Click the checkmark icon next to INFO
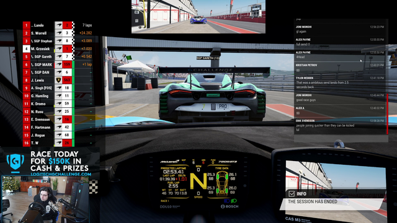397x223 pixels. [x=292, y=194]
